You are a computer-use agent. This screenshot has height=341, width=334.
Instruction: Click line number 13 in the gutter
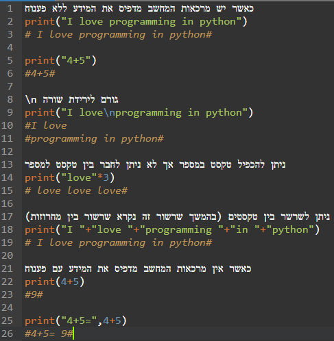pos(7,164)
